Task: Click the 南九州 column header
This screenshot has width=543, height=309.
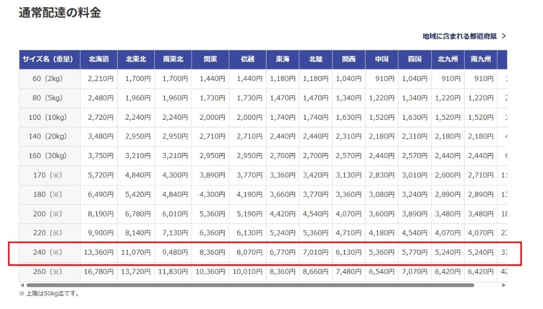Action: [481, 59]
